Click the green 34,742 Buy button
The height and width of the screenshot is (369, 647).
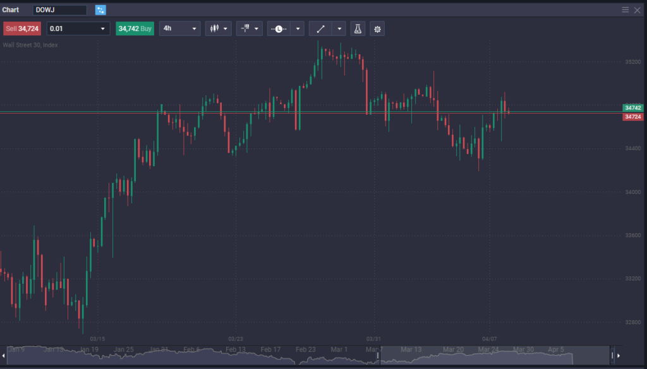tap(135, 28)
